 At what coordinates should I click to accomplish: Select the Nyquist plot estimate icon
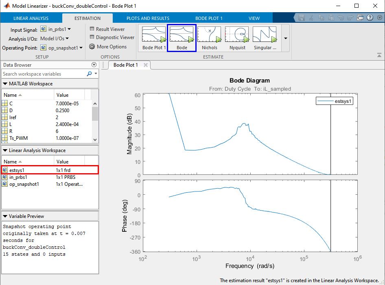point(237,35)
